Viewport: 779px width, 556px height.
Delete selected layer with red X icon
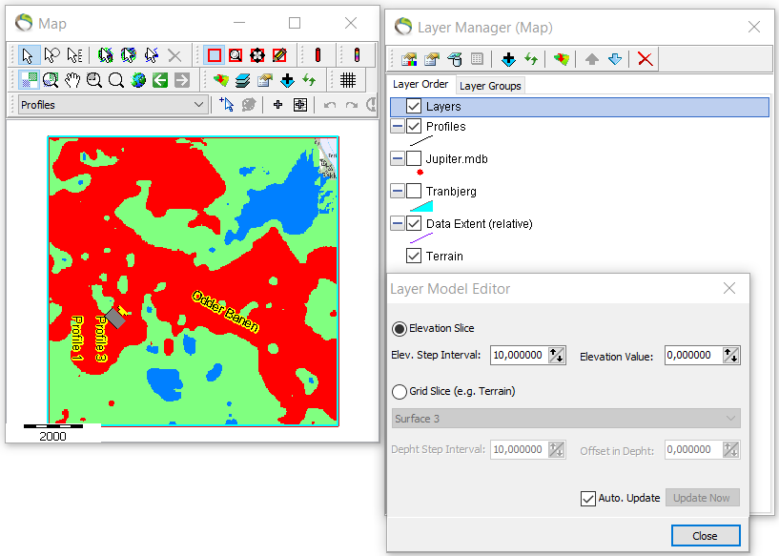[x=644, y=59]
